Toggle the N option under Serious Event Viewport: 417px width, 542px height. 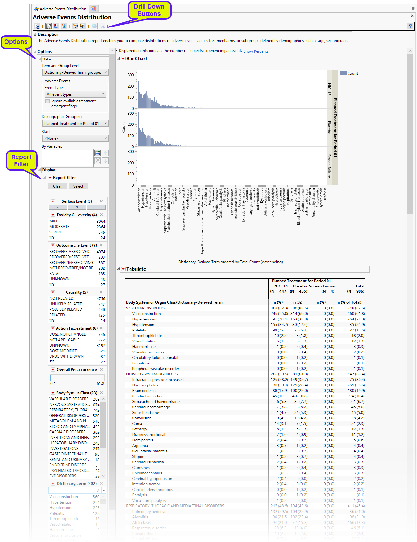pos(77,207)
